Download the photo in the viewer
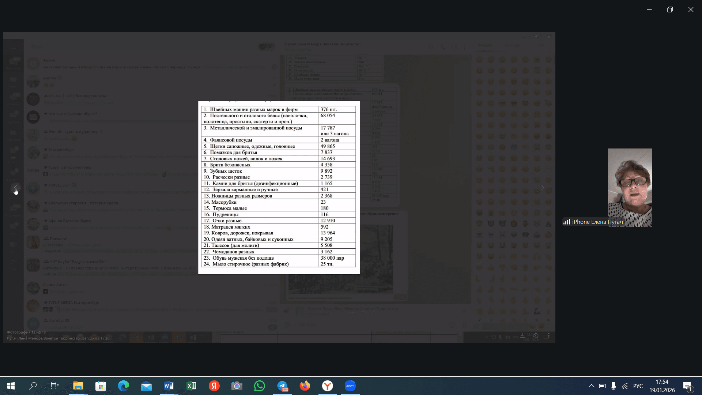 tap(522, 335)
